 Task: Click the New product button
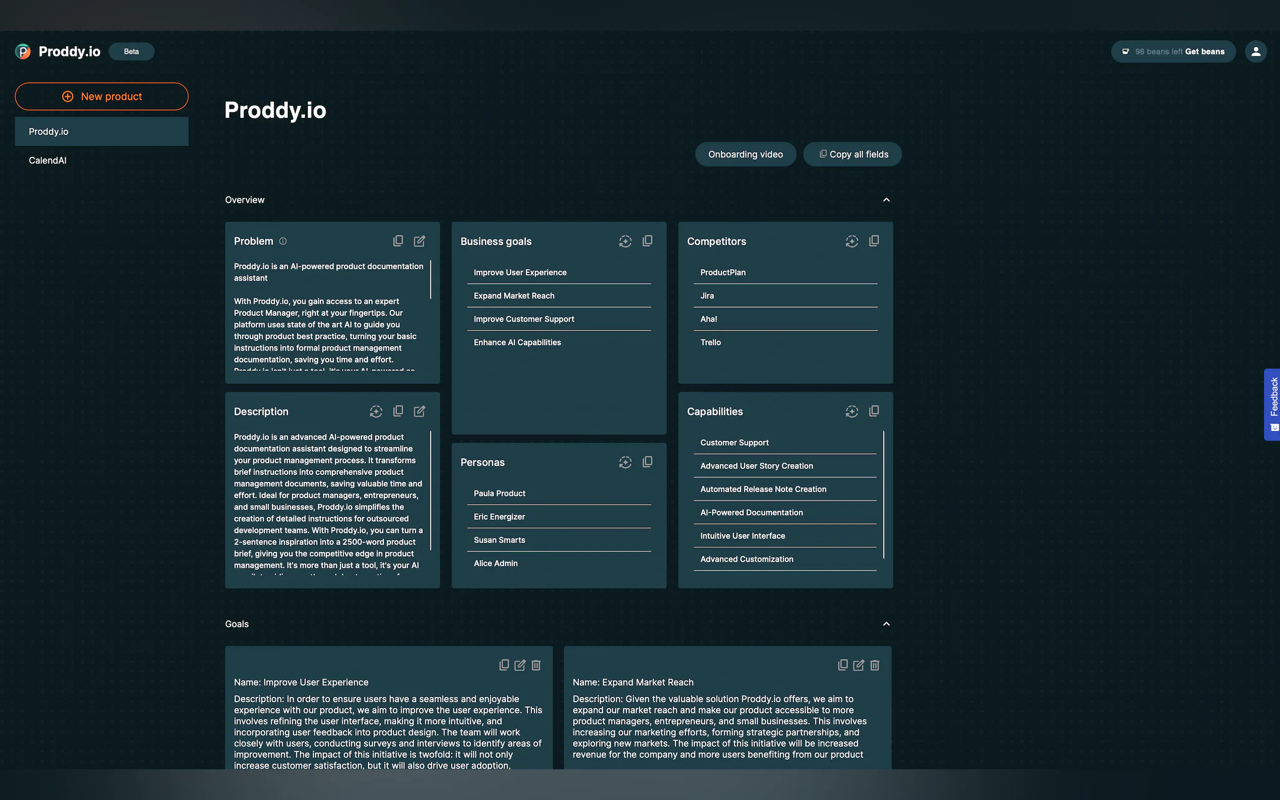click(102, 96)
